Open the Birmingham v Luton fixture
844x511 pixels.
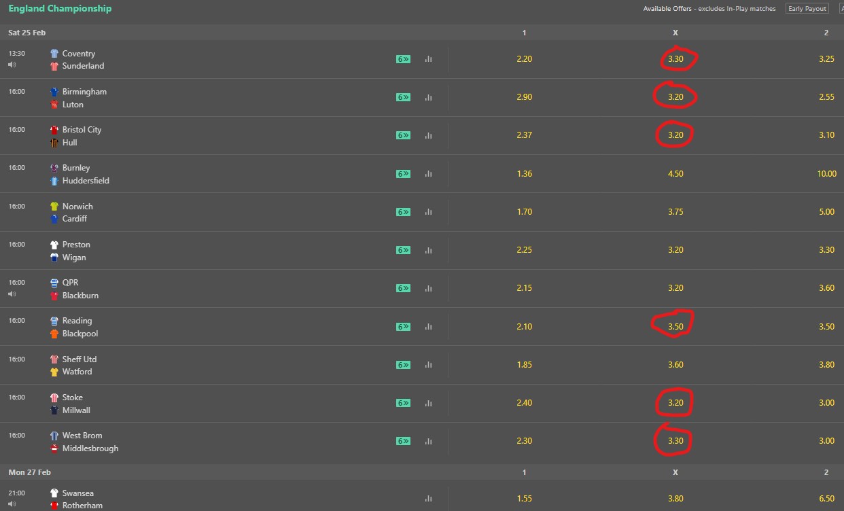click(x=78, y=98)
